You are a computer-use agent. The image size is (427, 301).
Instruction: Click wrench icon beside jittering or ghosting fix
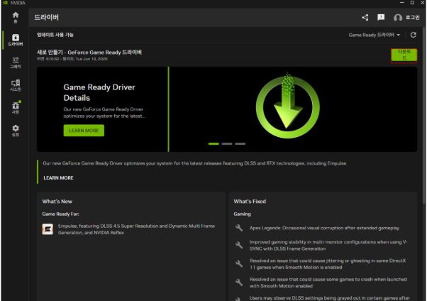tap(239, 263)
